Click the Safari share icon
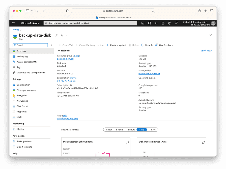The image size is (226, 169). pos(199,11)
